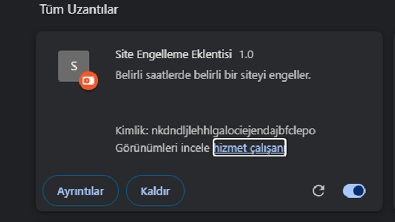
Task: Reload the Site Engelleme Eklentisi extension
Action: point(319,191)
